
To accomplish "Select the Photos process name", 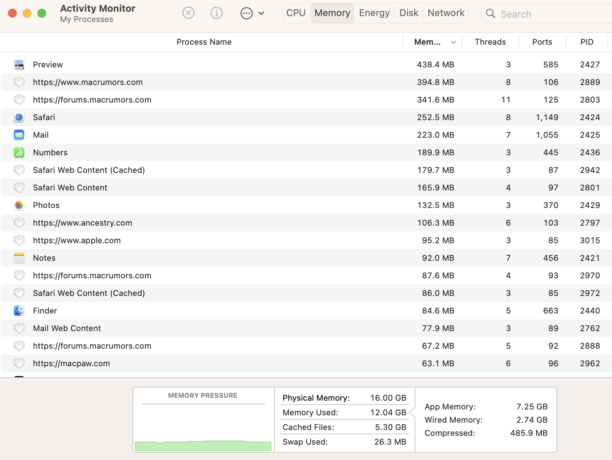I will pyautogui.click(x=46, y=205).
